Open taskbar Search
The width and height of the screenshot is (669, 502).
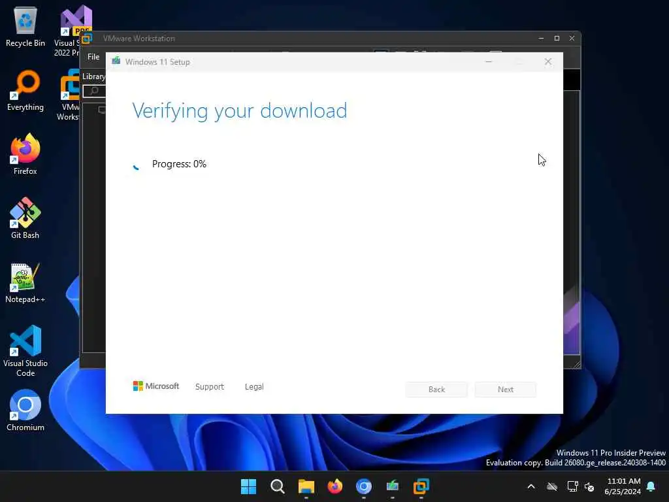(277, 486)
